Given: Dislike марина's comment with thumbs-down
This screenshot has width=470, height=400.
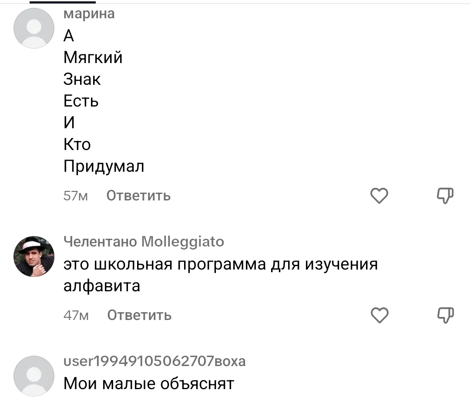Looking at the screenshot, I should tap(445, 196).
